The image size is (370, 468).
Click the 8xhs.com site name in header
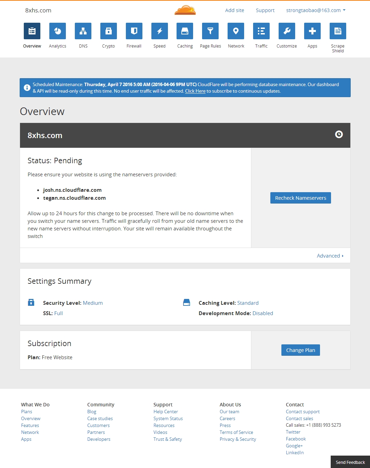pos(38,10)
